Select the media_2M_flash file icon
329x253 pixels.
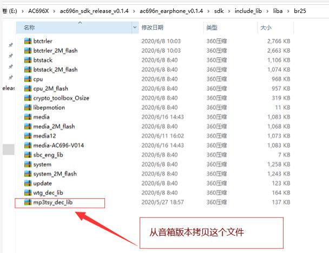[28, 126]
